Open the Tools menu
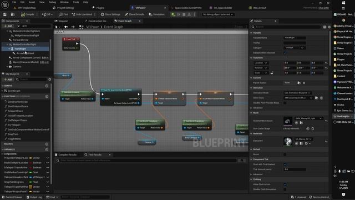355x200 pixels. coord(76,2)
